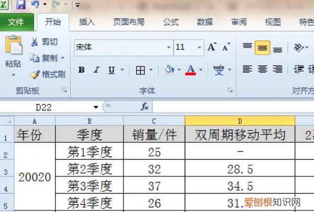Open the Borders dropdown arrow

coord(151,70)
